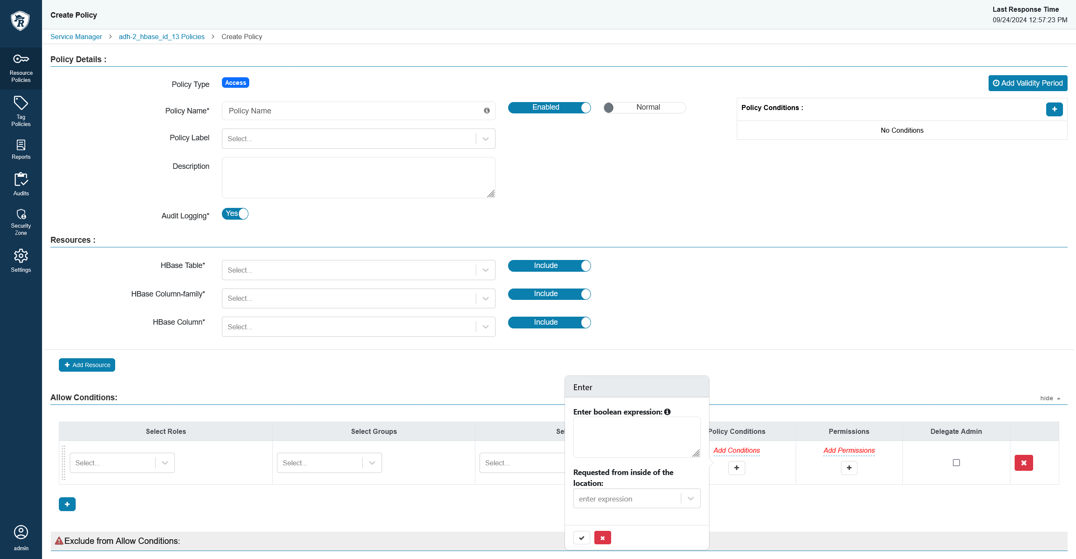The image size is (1076, 559).
Task: Add a new policy condition with plus
Action: [x=1054, y=109]
